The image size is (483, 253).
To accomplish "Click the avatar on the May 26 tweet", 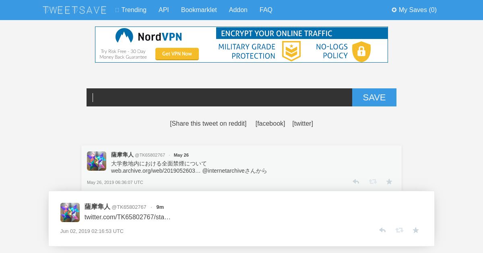I will click(97, 161).
